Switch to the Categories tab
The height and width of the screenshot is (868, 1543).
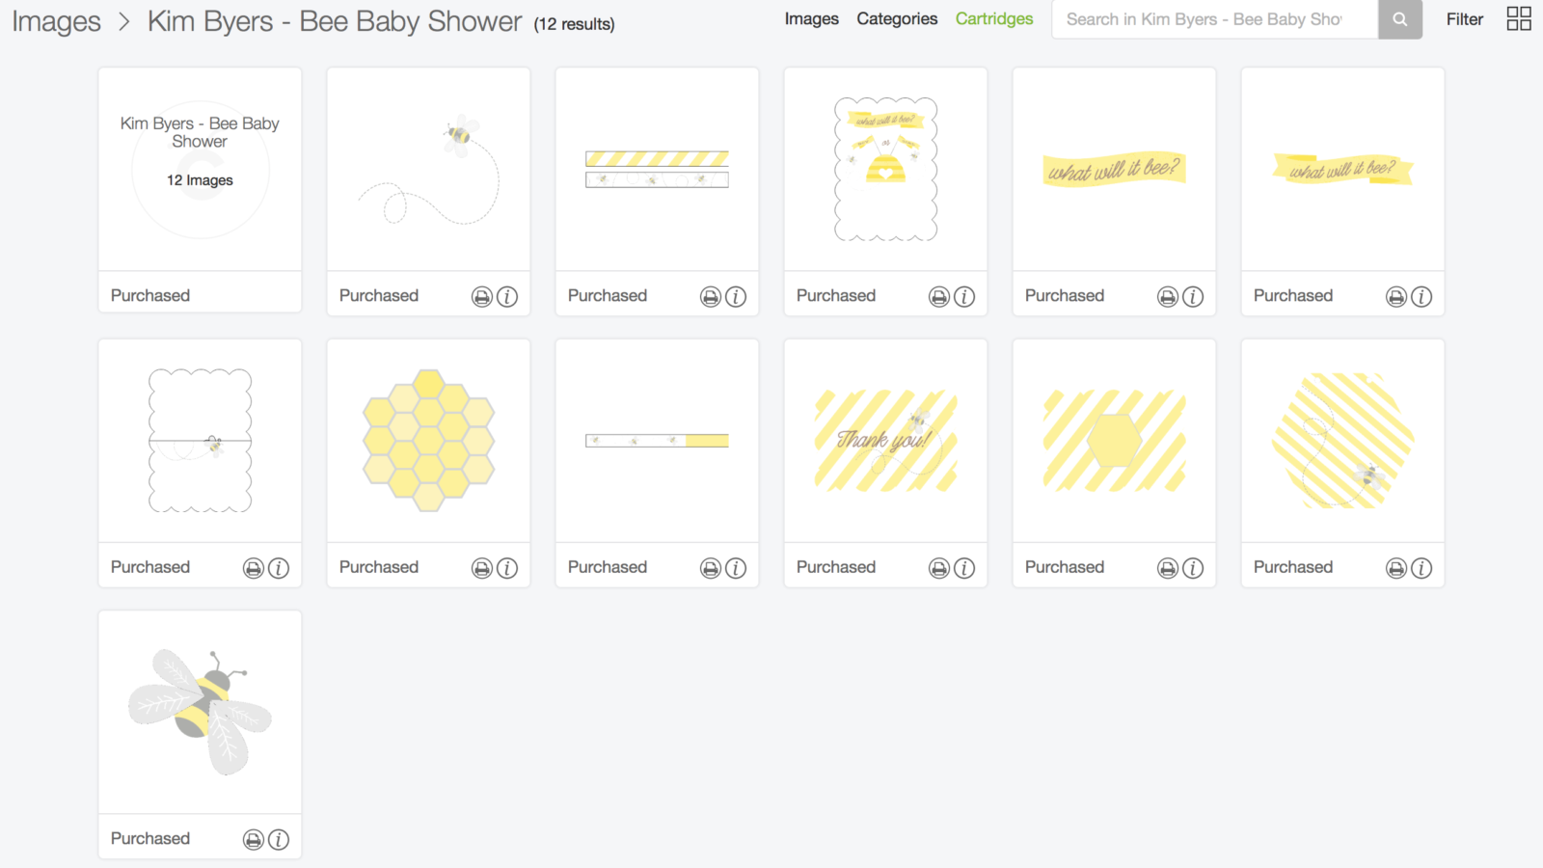897,19
